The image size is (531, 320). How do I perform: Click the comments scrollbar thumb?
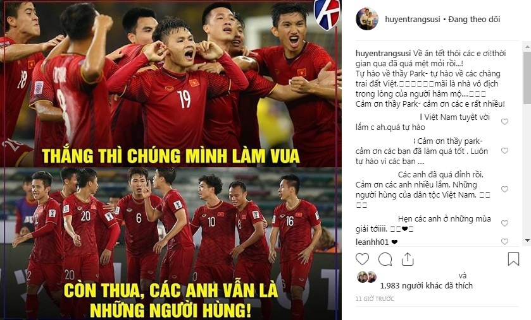pos(527,78)
